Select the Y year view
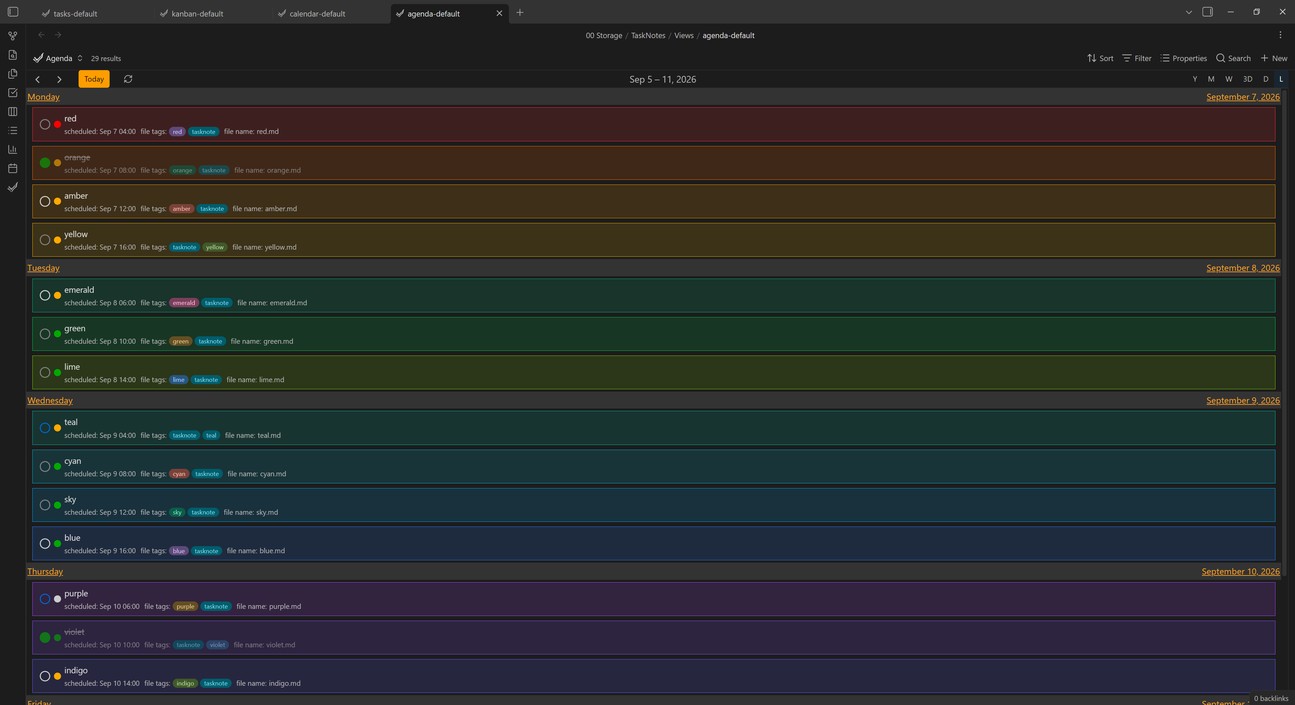The image size is (1295, 705). point(1195,79)
